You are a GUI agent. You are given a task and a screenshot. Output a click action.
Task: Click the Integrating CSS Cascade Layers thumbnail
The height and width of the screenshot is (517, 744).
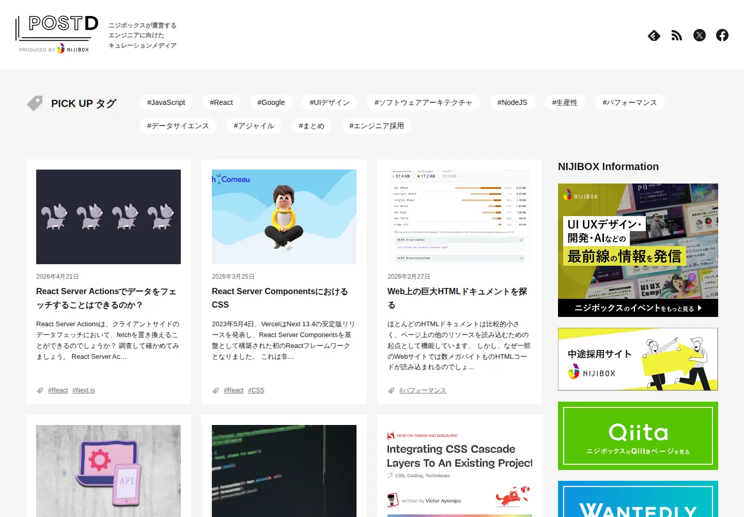460,471
